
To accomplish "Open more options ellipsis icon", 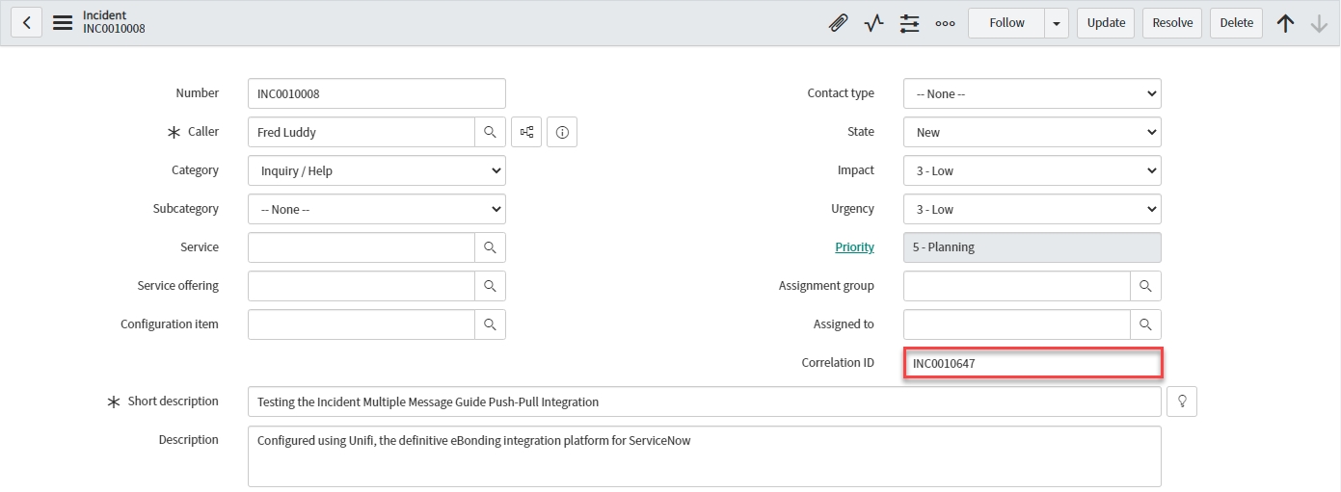I will 945,23.
